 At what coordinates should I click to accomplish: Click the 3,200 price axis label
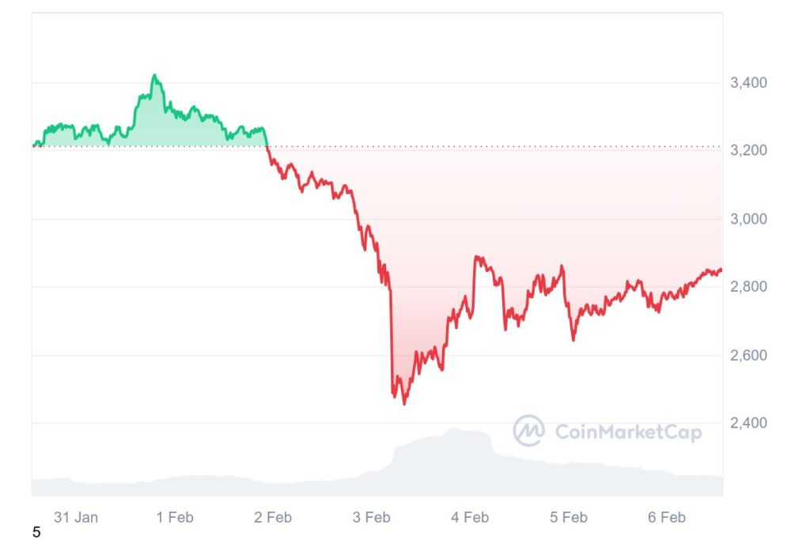tap(750, 150)
